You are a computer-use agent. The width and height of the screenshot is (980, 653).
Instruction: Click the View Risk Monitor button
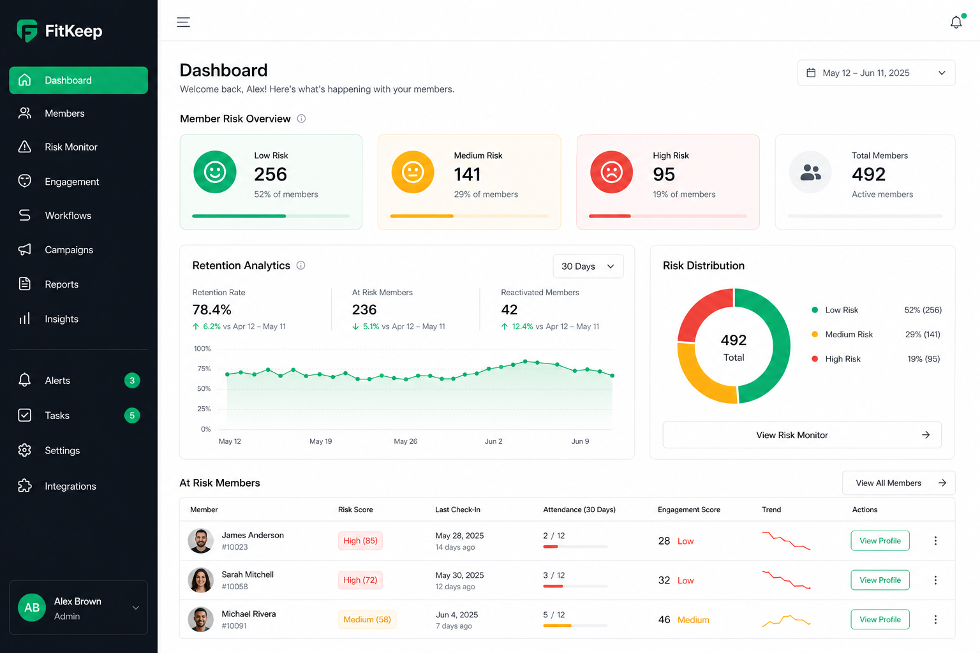(x=802, y=435)
